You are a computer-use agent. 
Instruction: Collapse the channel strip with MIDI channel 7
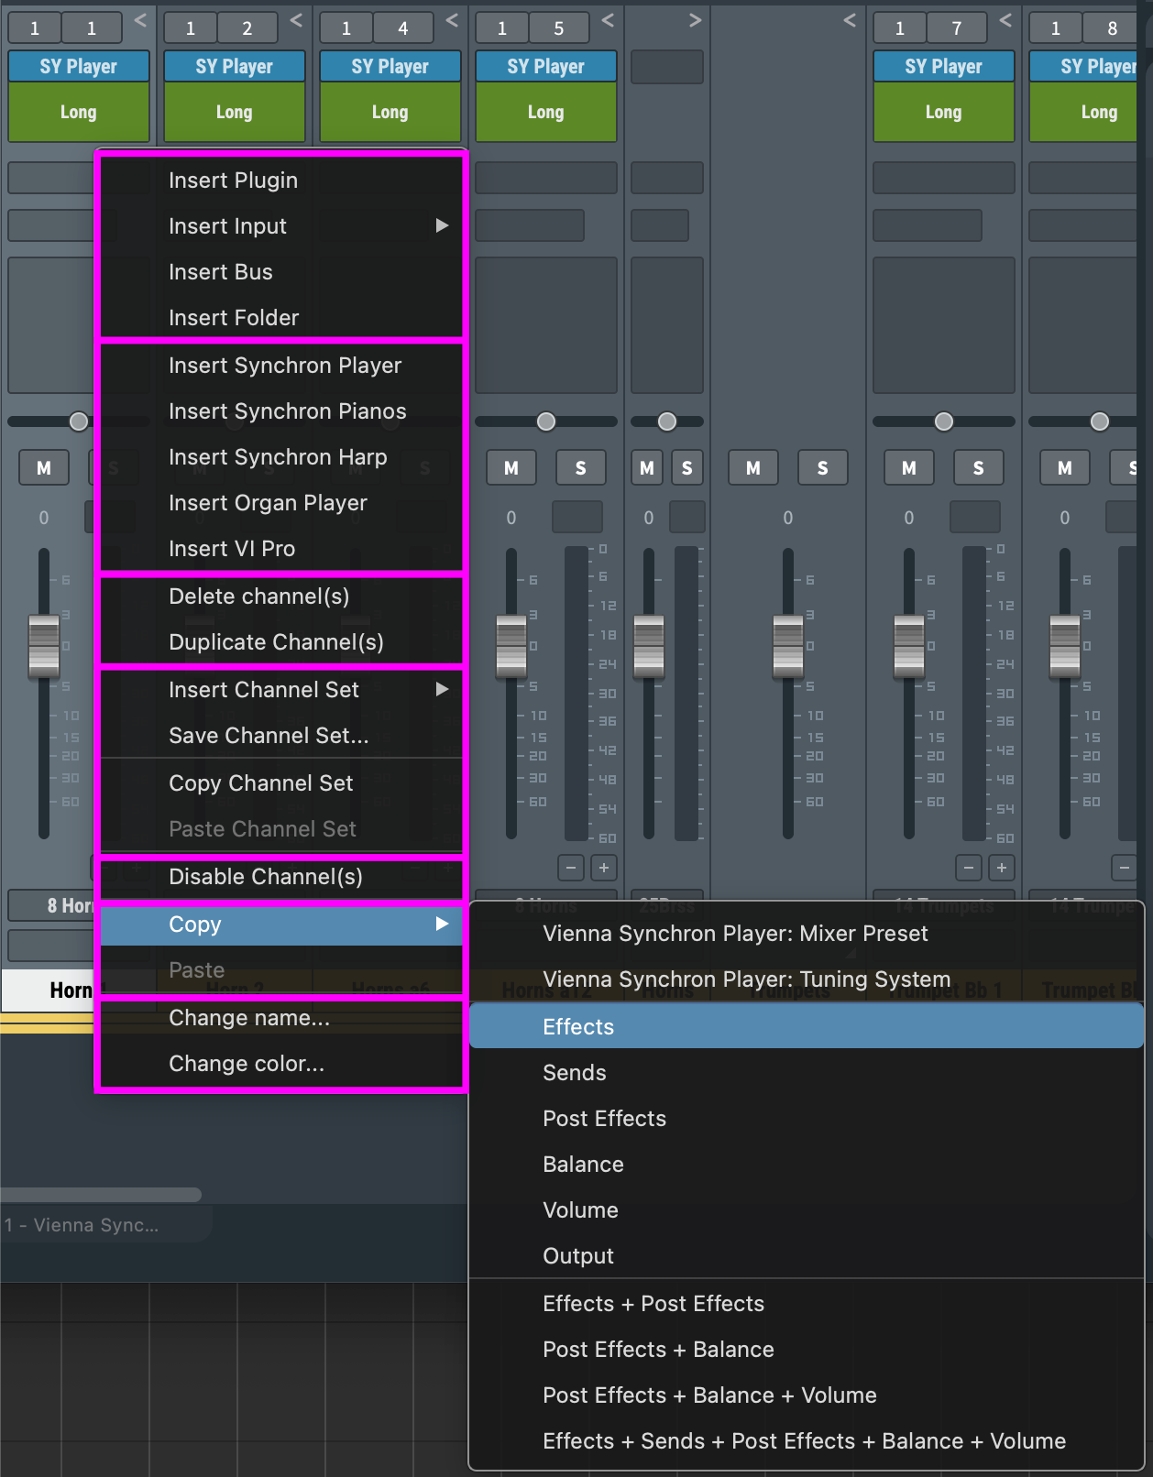click(1005, 20)
